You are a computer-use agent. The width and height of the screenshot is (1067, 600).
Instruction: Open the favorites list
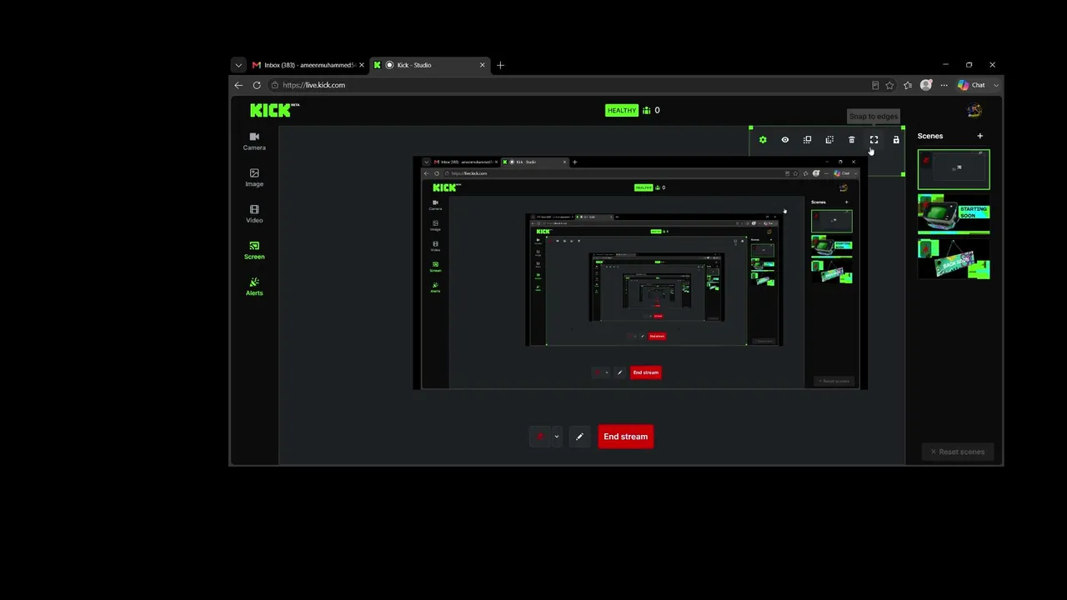coord(908,85)
